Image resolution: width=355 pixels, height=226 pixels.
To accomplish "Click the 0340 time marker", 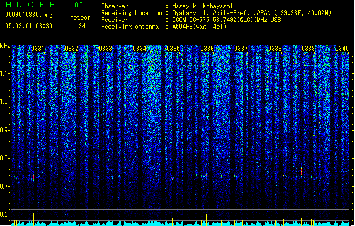I will (x=342, y=49).
